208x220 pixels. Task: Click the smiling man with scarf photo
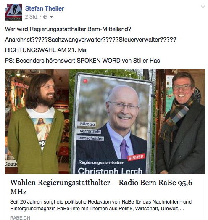180,121
